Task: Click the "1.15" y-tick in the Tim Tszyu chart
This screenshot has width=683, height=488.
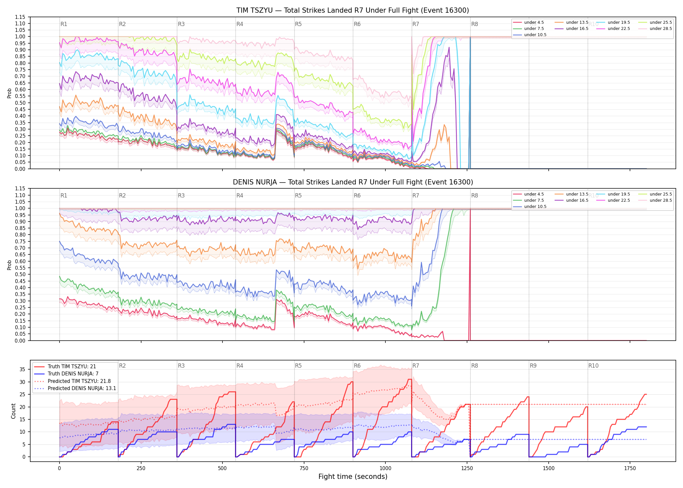Action: pyautogui.click(x=20, y=17)
